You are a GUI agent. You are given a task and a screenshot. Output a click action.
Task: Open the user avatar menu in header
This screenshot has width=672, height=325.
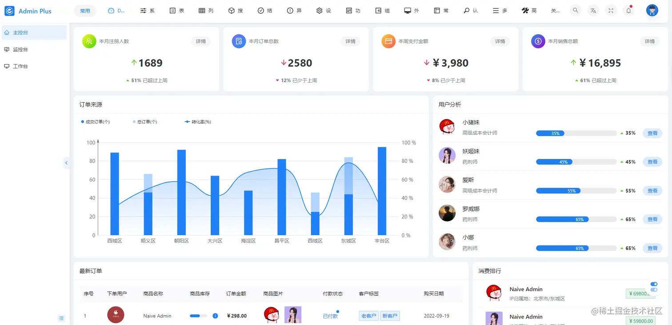[652, 11]
